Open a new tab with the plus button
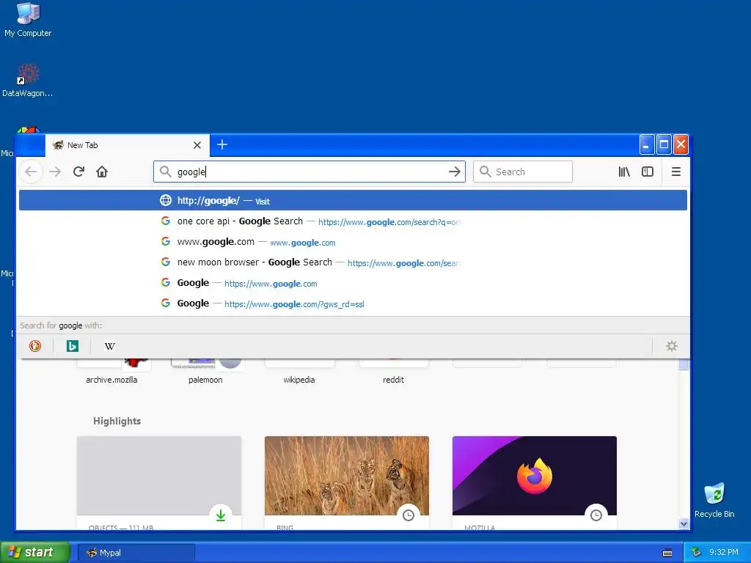 (222, 144)
